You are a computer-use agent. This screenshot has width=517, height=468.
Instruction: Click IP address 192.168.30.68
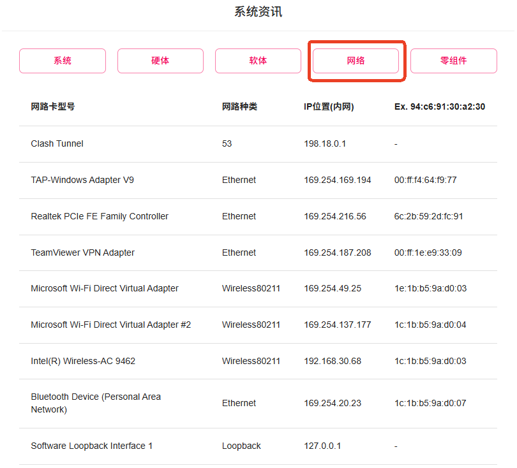333,361
